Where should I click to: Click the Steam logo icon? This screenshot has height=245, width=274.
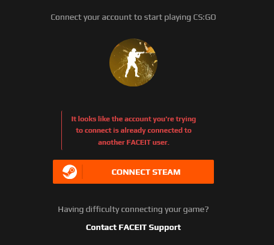tap(70, 172)
